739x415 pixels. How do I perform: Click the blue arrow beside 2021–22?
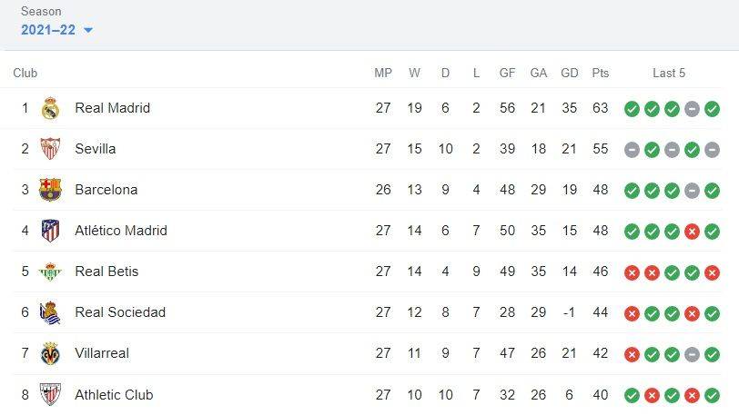[x=88, y=31]
